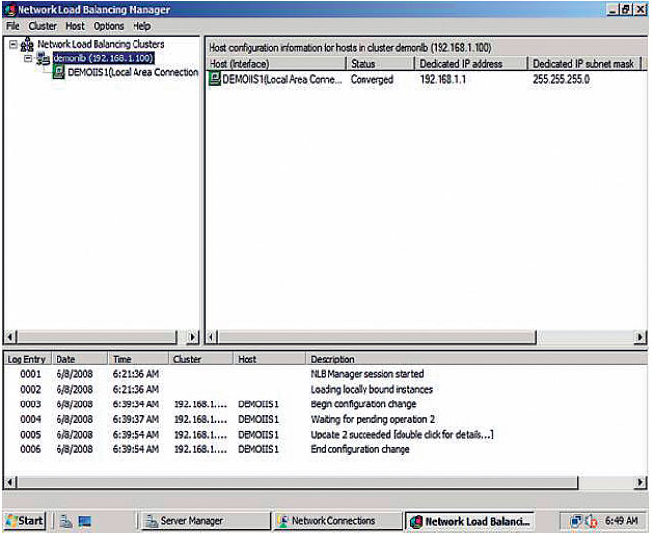Click the DEMOIIS1 host icon in tree

(x=59, y=72)
